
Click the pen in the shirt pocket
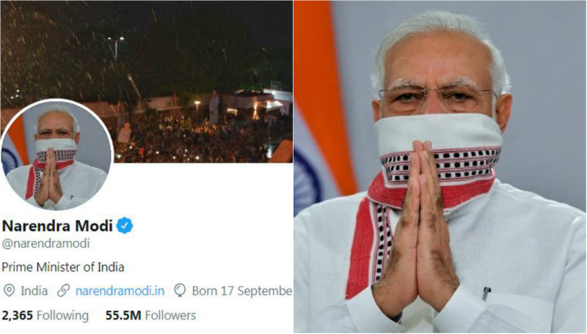[486, 293]
